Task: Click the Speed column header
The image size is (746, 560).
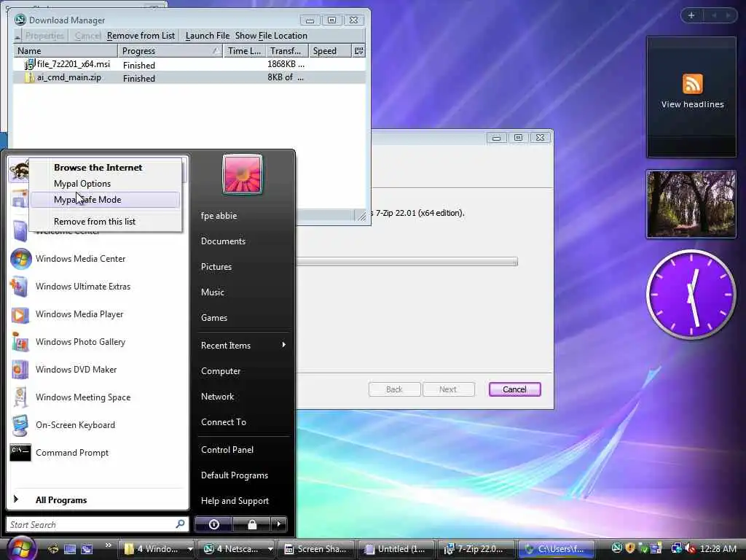Action: point(330,51)
